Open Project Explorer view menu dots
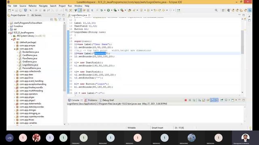This screenshot has height=145, width=259. (64, 20)
